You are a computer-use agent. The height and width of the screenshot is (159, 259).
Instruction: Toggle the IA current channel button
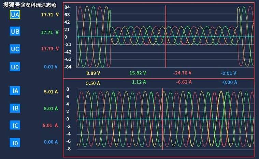(15, 90)
